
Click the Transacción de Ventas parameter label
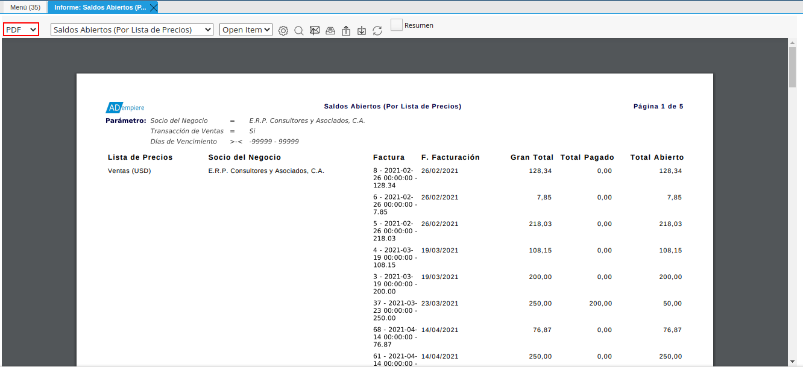click(x=187, y=131)
